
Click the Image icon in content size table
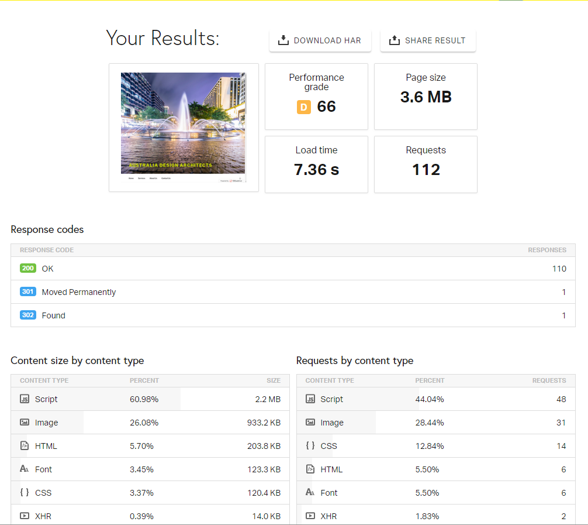(25, 423)
